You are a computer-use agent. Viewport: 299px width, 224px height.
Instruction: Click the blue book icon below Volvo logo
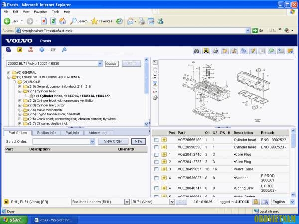tap(8, 50)
